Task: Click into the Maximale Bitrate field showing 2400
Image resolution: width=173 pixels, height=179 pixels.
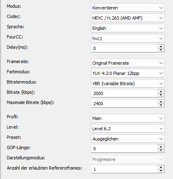Action: [x=124, y=104]
